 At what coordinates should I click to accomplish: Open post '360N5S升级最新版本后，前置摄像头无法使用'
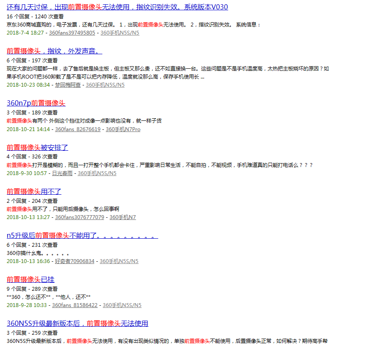click(x=78, y=324)
